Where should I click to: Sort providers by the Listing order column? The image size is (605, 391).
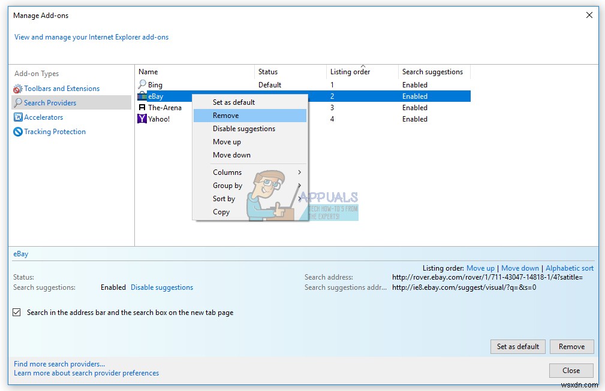(x=350, y=72)
